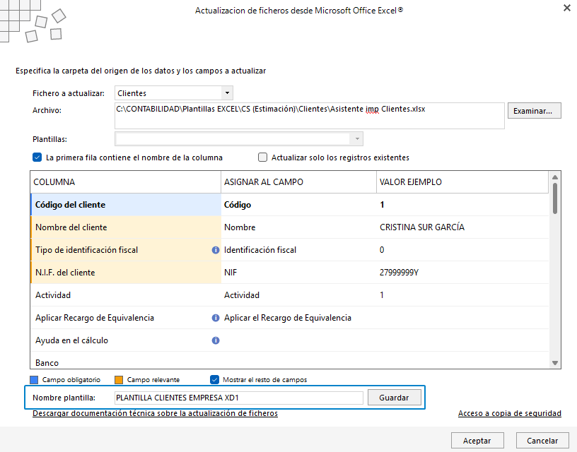
Task: Click example value '27999999Y'
Action: 399,273
